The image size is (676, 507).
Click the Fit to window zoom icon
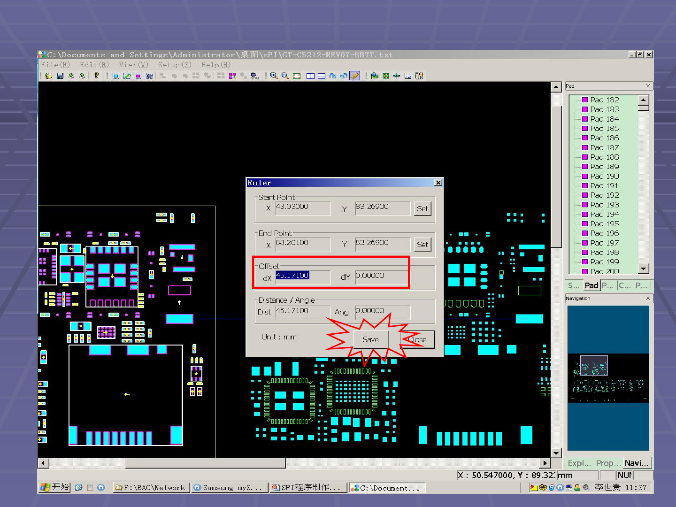(297, 76)
